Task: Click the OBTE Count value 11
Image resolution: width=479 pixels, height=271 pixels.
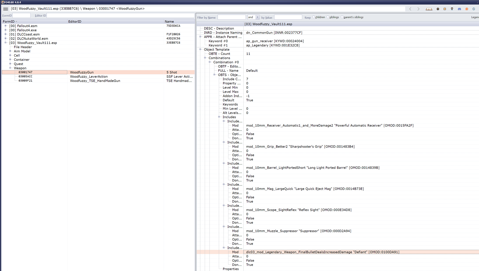Action: tap(248, 54)
